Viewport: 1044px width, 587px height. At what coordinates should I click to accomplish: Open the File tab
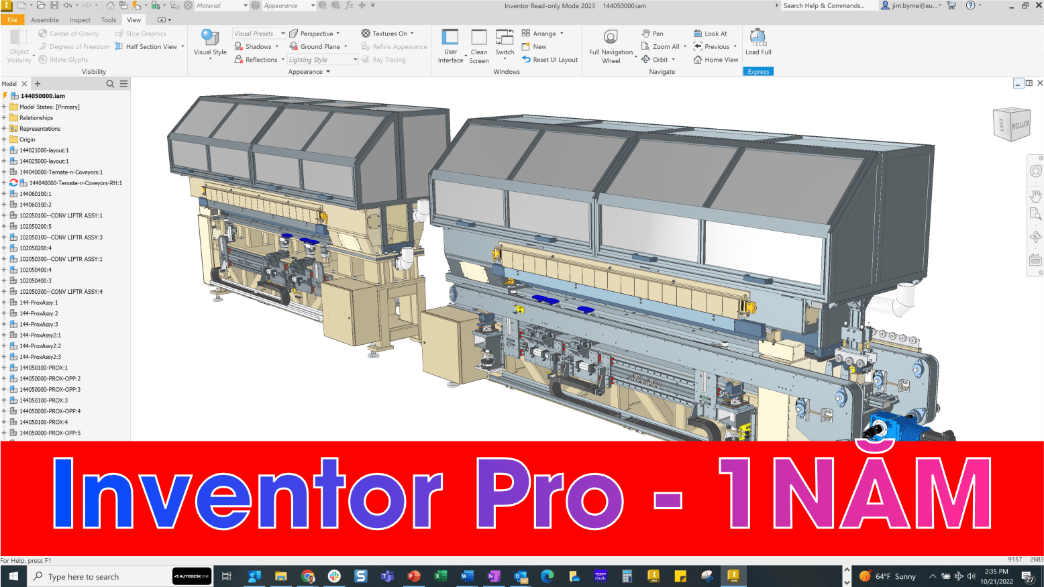(x=12, y=20)
